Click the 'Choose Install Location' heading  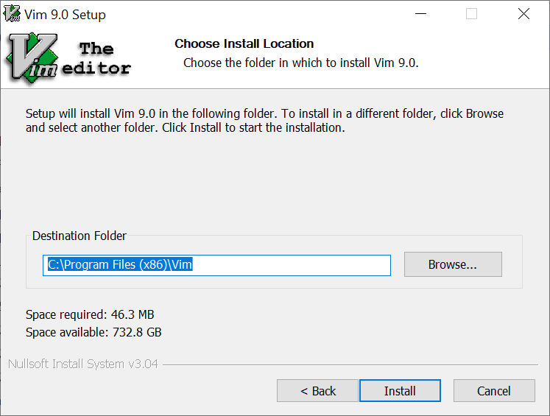244,43
